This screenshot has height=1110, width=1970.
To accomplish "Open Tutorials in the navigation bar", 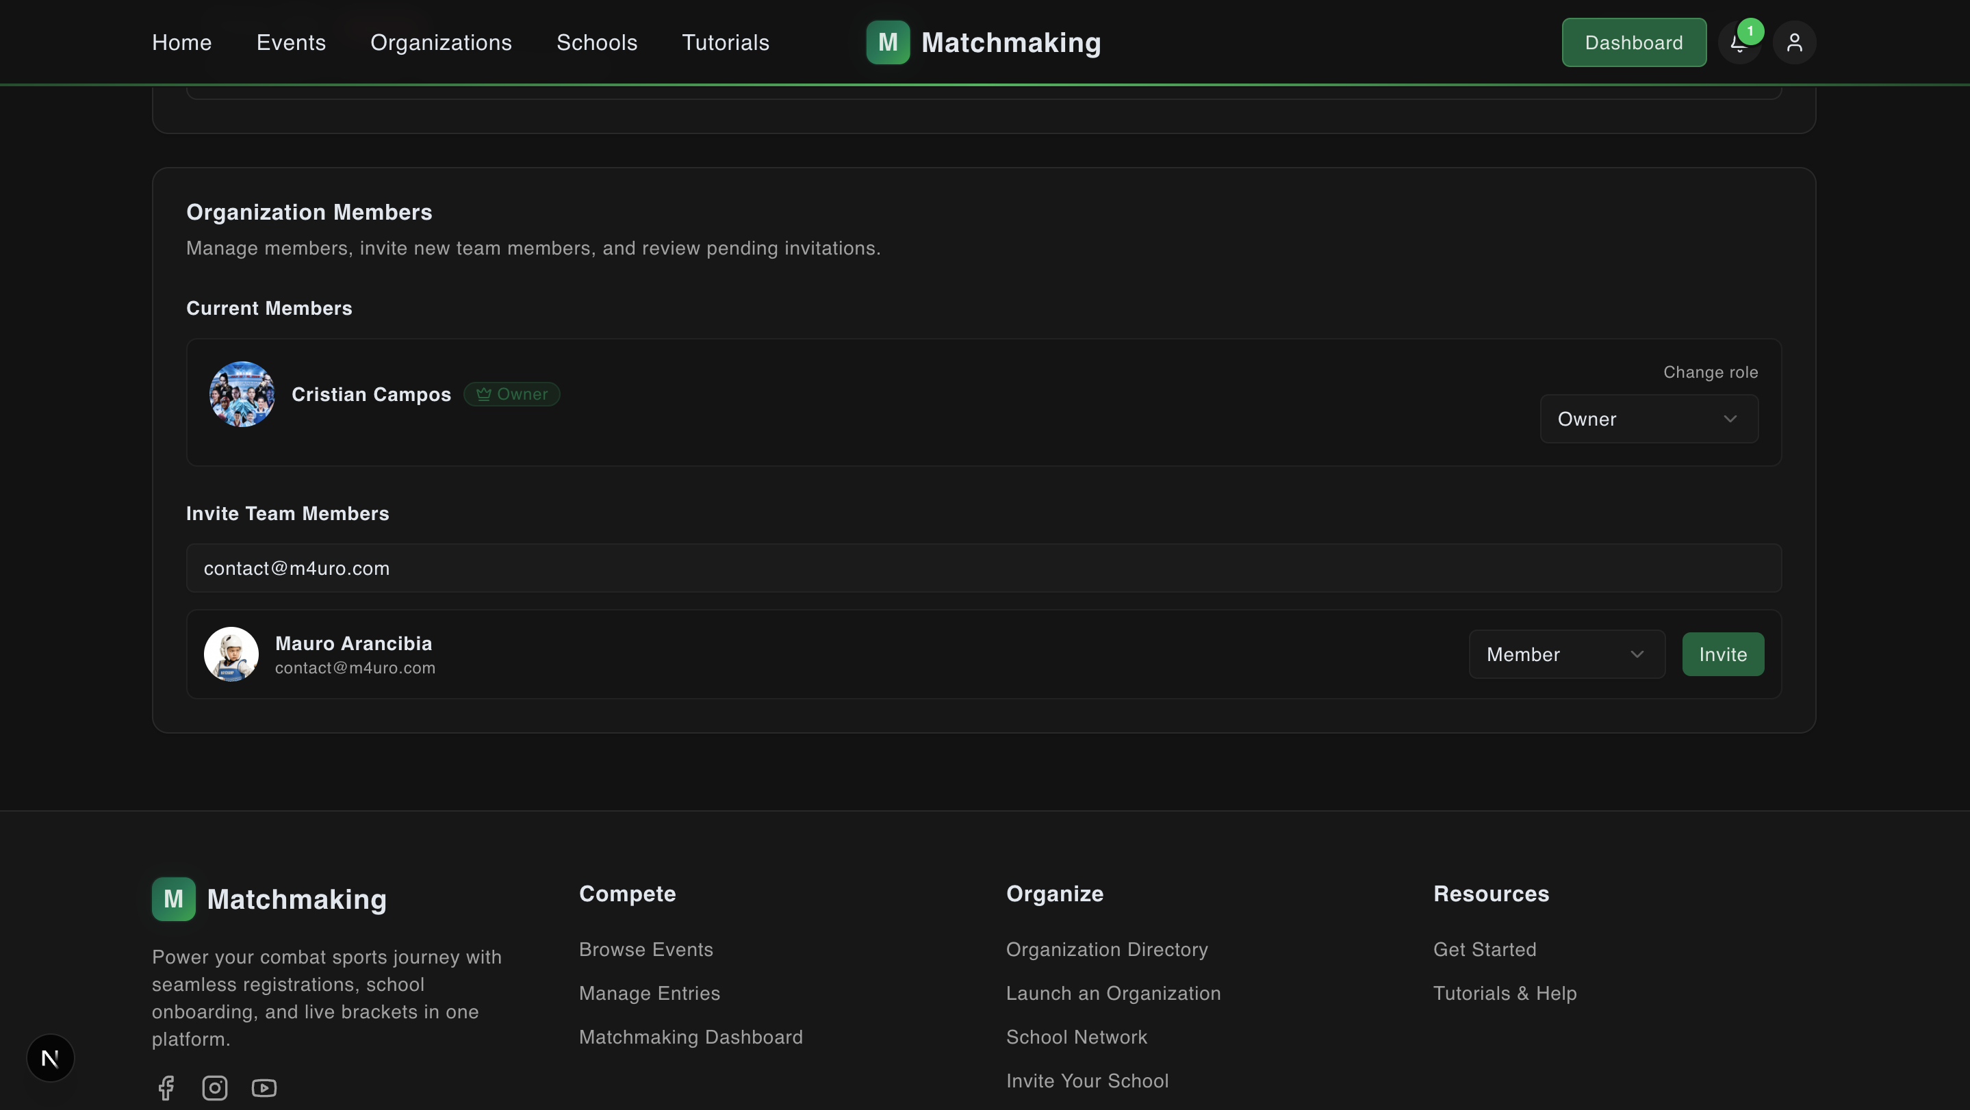I will pos(725,43).
